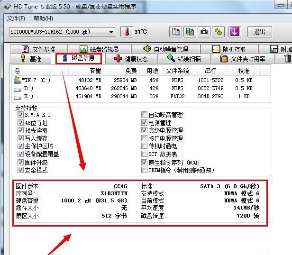Open the options wrench icon
The width and height of the screenshot is (292, 255).
(218, 32)
